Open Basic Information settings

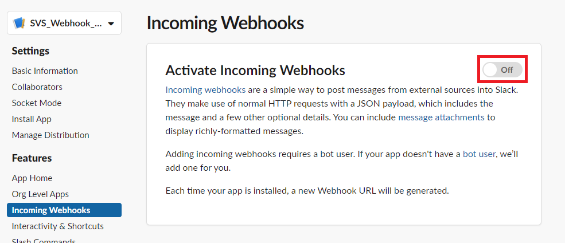click(45, 71)
